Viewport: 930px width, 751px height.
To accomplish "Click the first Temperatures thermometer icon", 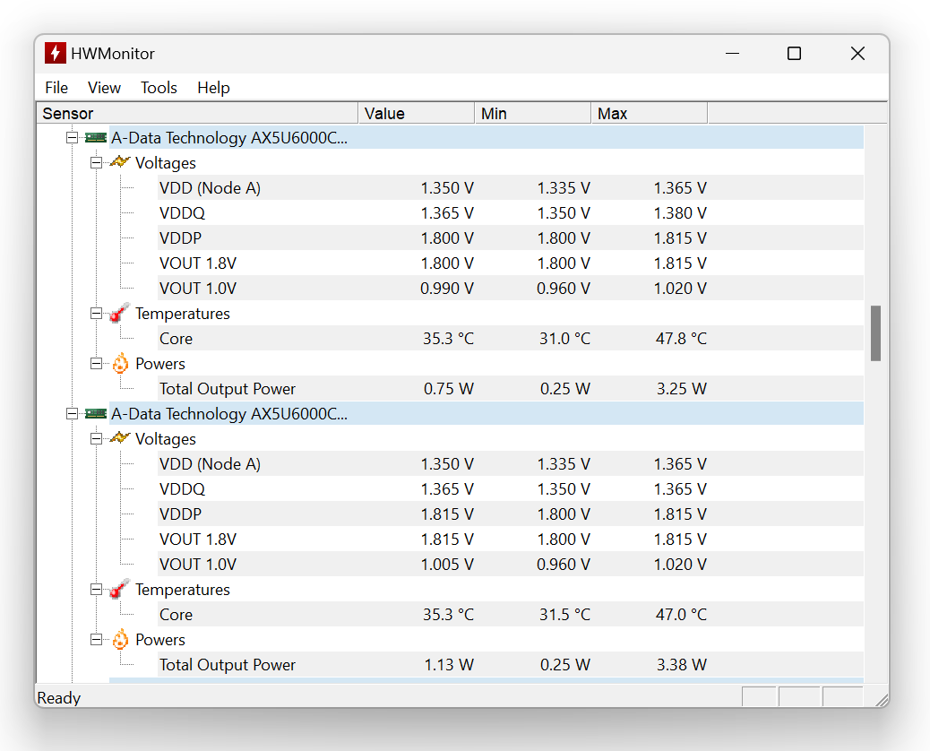I will [x=119, y=314].
